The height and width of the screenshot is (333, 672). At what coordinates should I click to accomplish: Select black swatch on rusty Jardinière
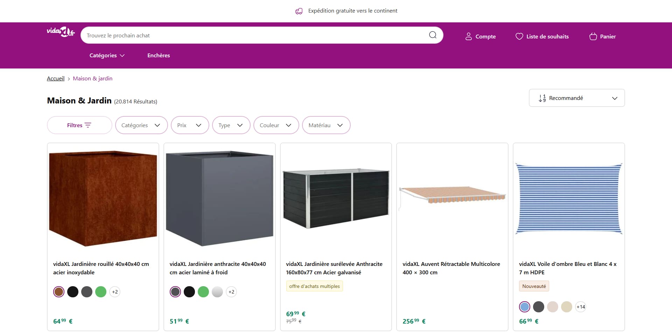pyautogui.click(x=73, y=292)
